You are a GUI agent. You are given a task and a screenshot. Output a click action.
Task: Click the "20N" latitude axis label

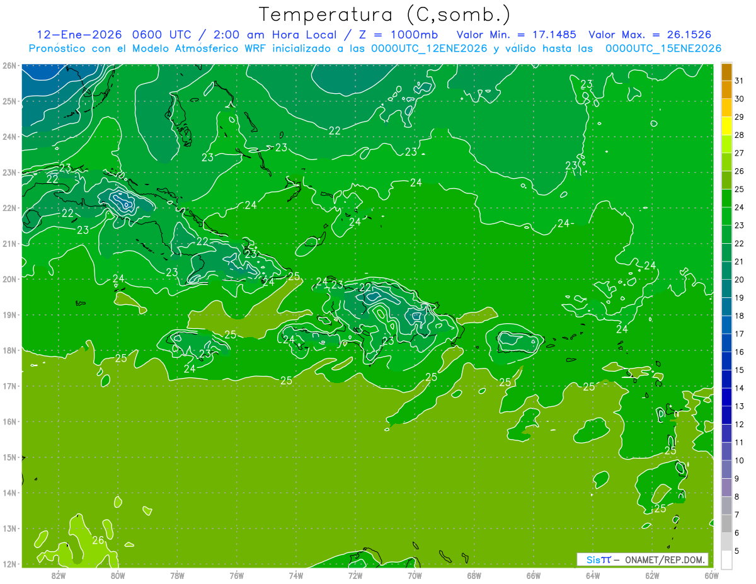pos(9,279)
